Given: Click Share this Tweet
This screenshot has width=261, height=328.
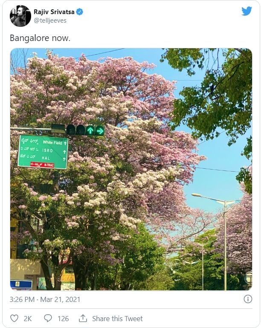Looking at the screenshot, I should click(117, 319).
